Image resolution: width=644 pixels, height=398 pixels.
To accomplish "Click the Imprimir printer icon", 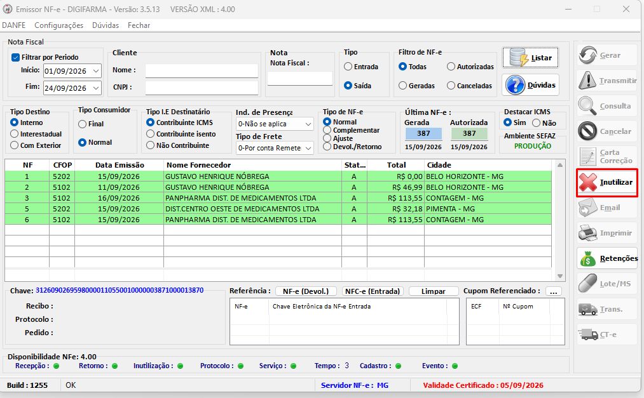I will pyautogui.click(x=587, y=233).
